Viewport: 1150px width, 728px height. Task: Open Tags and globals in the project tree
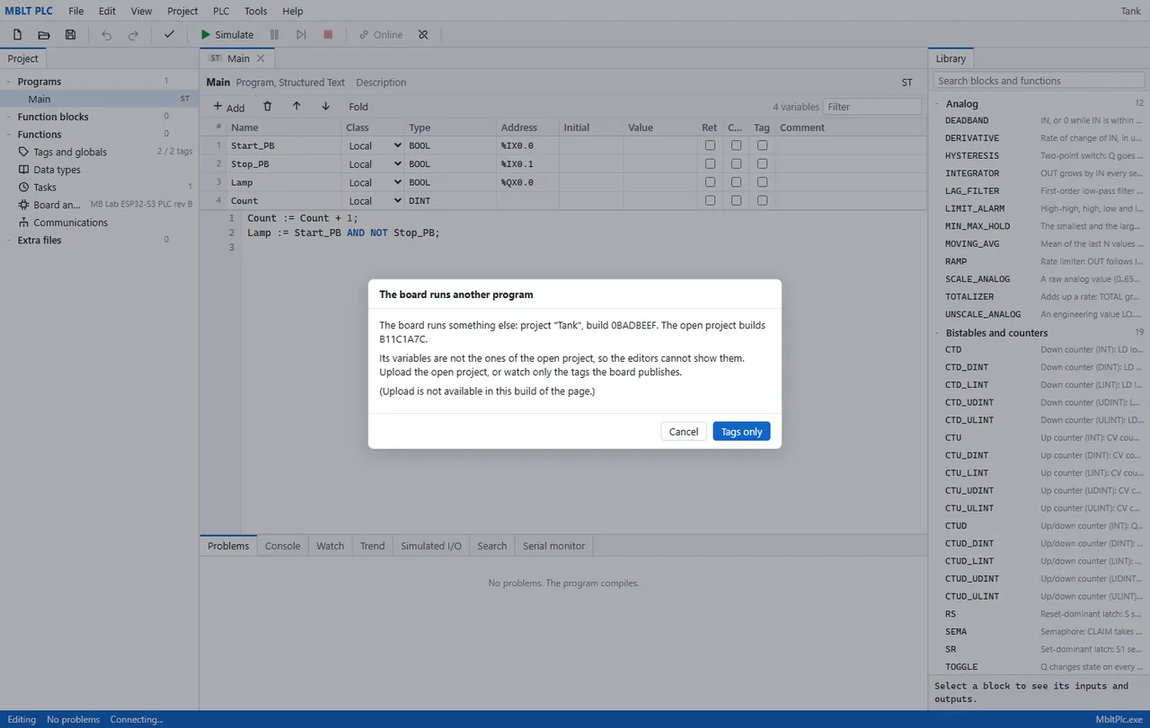pos(70,152)
